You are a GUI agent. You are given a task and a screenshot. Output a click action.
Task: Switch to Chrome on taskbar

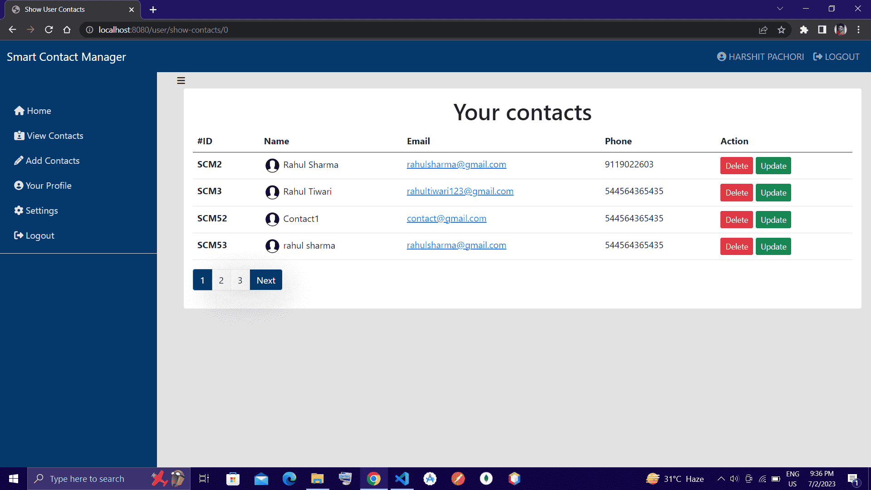point(374,479)
